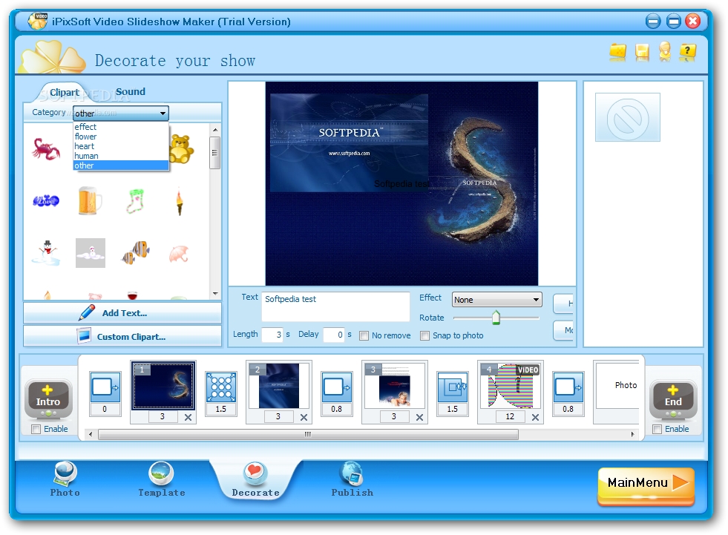Enable the Intro checkbox
Image resolution: width=728 pixels, height=535 pixels.
(x=36, y=430)
